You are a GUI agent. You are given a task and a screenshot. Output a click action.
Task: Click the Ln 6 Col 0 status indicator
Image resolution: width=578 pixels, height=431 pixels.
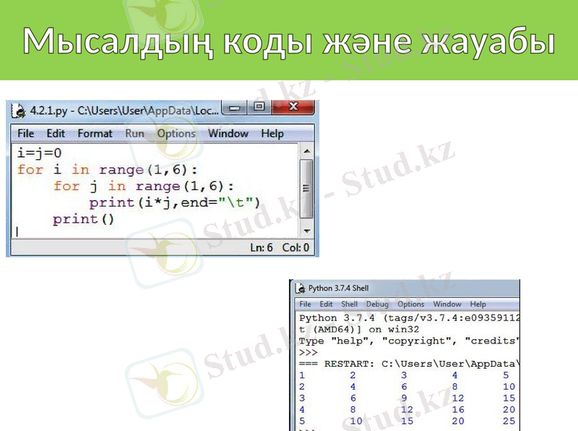(x=280, y=246)
